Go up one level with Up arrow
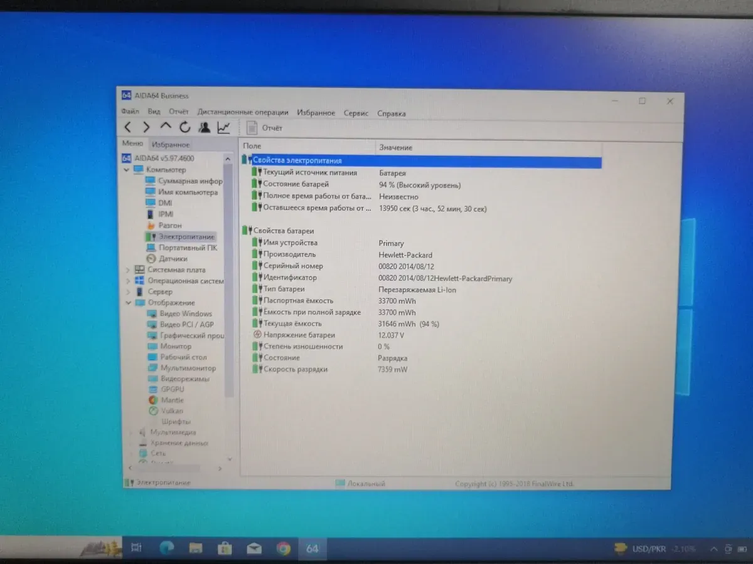The width and height of the screenshot is (753, 564). click(x=165, y=127)
